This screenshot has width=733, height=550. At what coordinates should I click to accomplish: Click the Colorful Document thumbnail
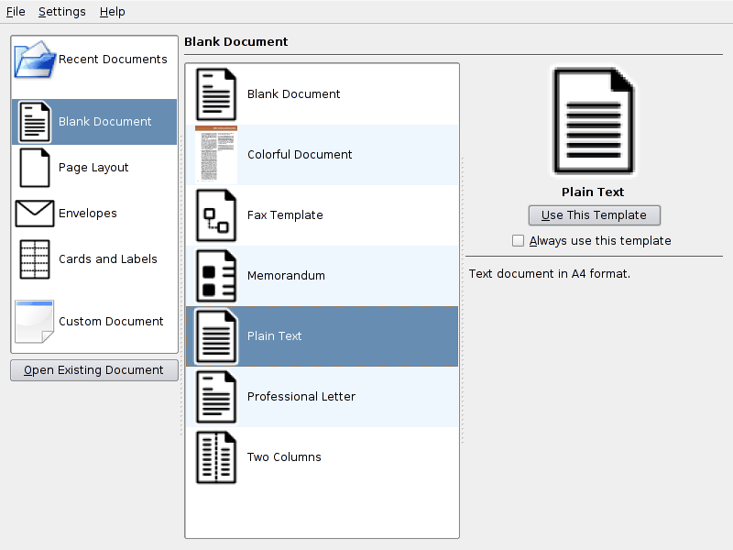coord(216,155)
